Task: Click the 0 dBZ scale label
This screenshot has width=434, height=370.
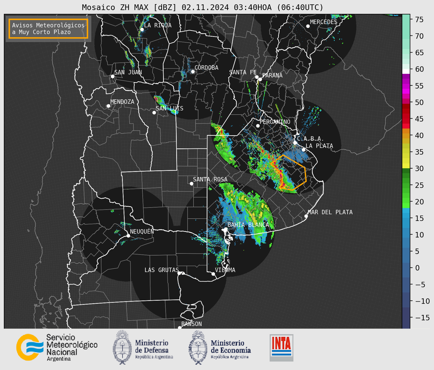Action: tap(418, 268)
